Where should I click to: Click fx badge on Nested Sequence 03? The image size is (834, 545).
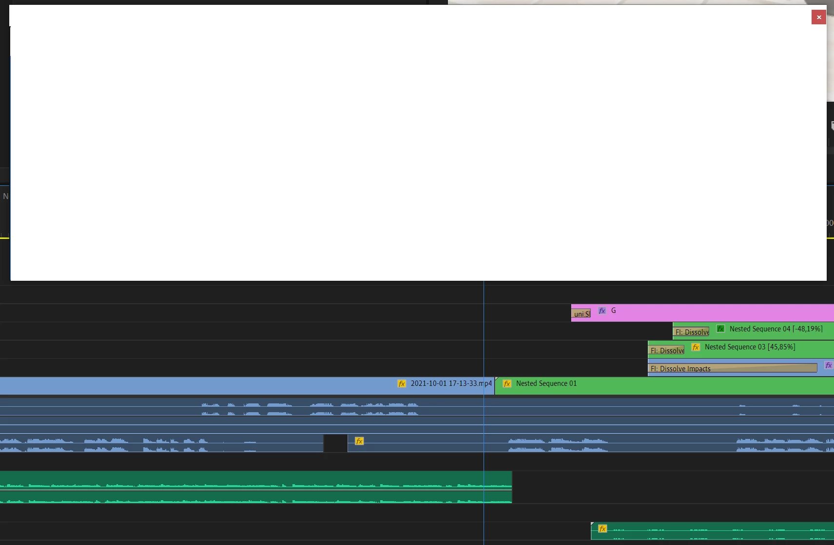click(696, 347)
